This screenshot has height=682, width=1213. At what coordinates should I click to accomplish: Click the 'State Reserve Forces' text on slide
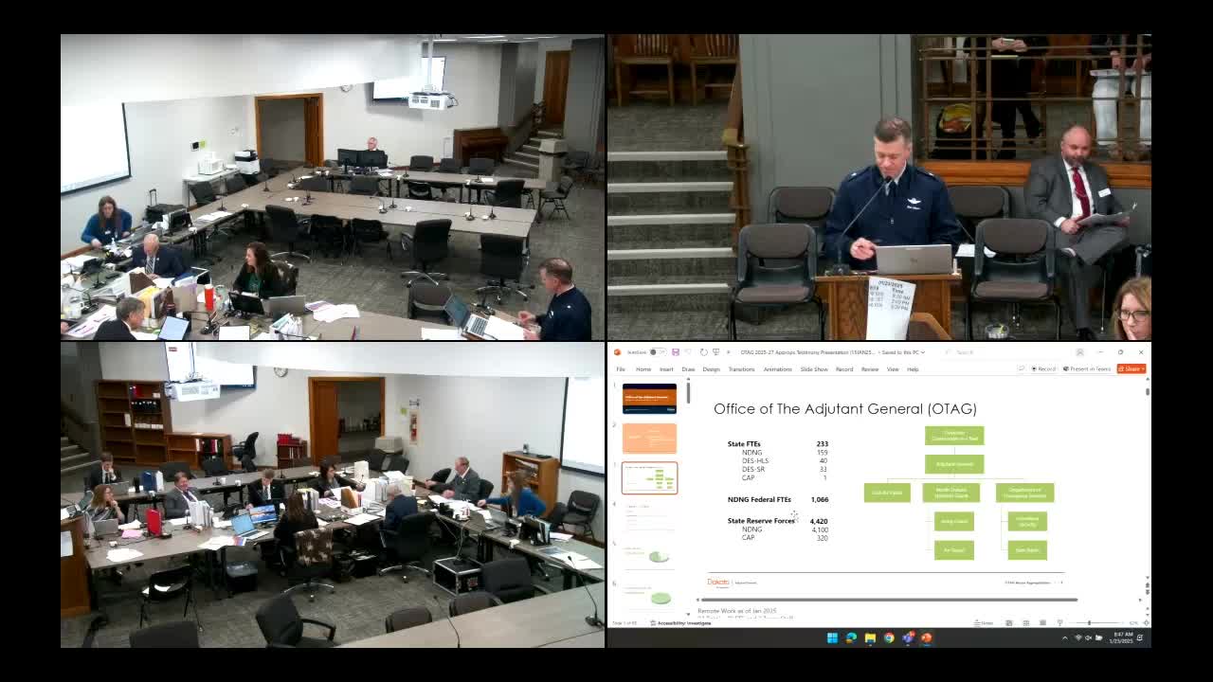[x=761, y=521]
